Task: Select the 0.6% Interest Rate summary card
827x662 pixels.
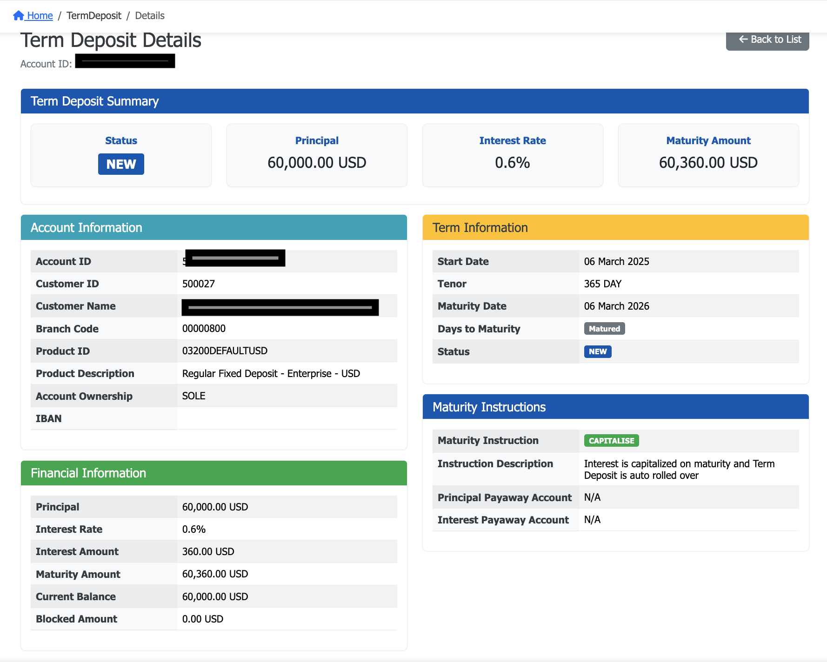Action: pyautogui.click(x=512, y=163)
